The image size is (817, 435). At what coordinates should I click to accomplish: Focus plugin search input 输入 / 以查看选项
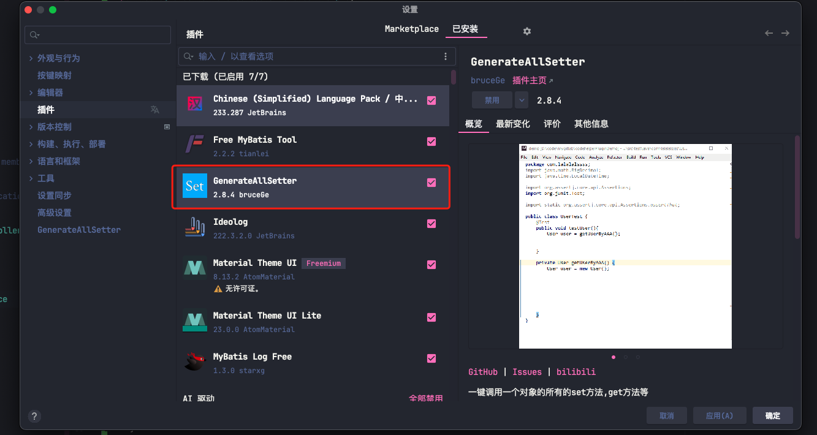pos(317,56)
